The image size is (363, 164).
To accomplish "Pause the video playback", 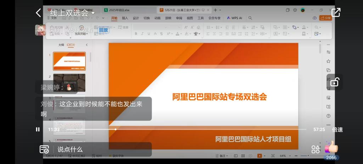I will click(x=38, y=130).
